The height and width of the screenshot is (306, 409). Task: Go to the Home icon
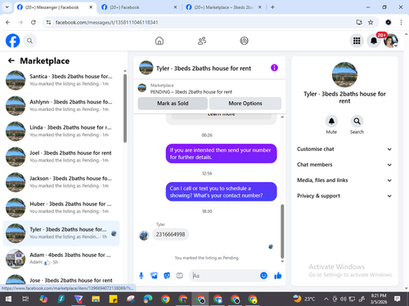160,41
